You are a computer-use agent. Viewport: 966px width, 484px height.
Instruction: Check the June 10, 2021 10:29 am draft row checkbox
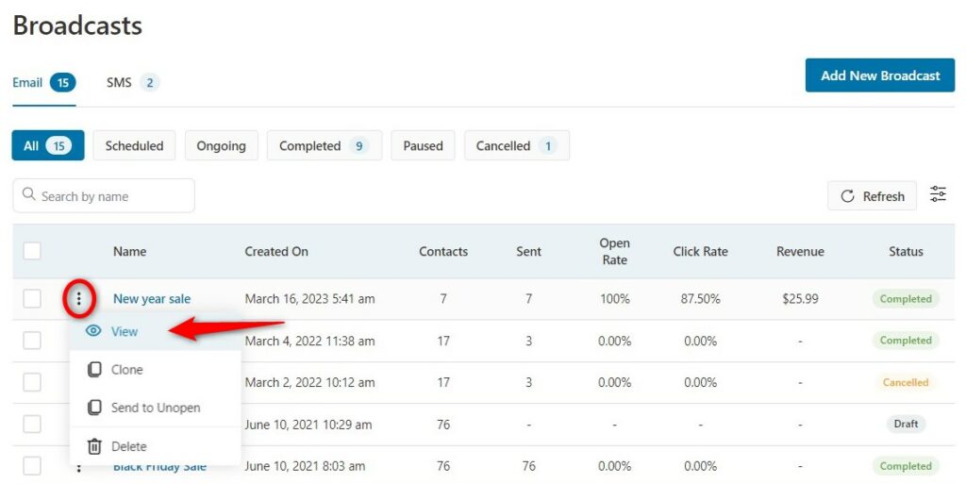tap(32, 425)
